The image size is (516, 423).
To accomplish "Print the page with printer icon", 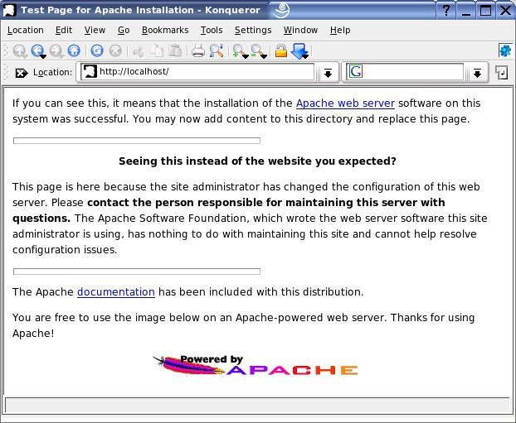I will coord(198,50).
